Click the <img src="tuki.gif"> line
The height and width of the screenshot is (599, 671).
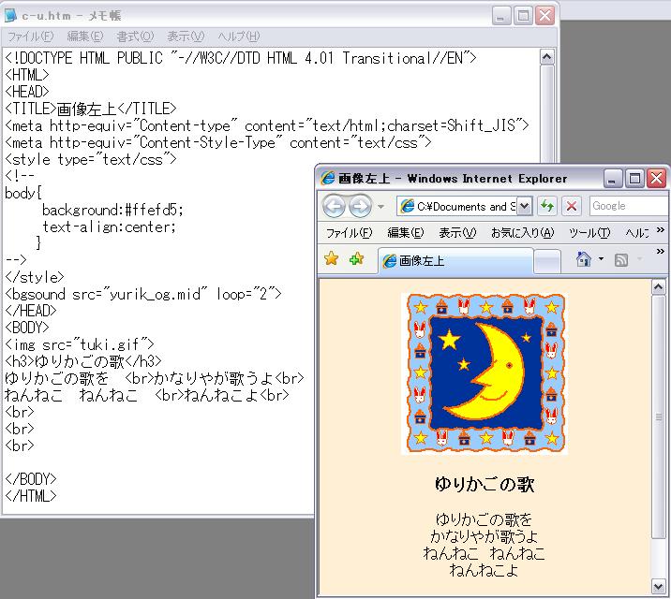point(79,344)
